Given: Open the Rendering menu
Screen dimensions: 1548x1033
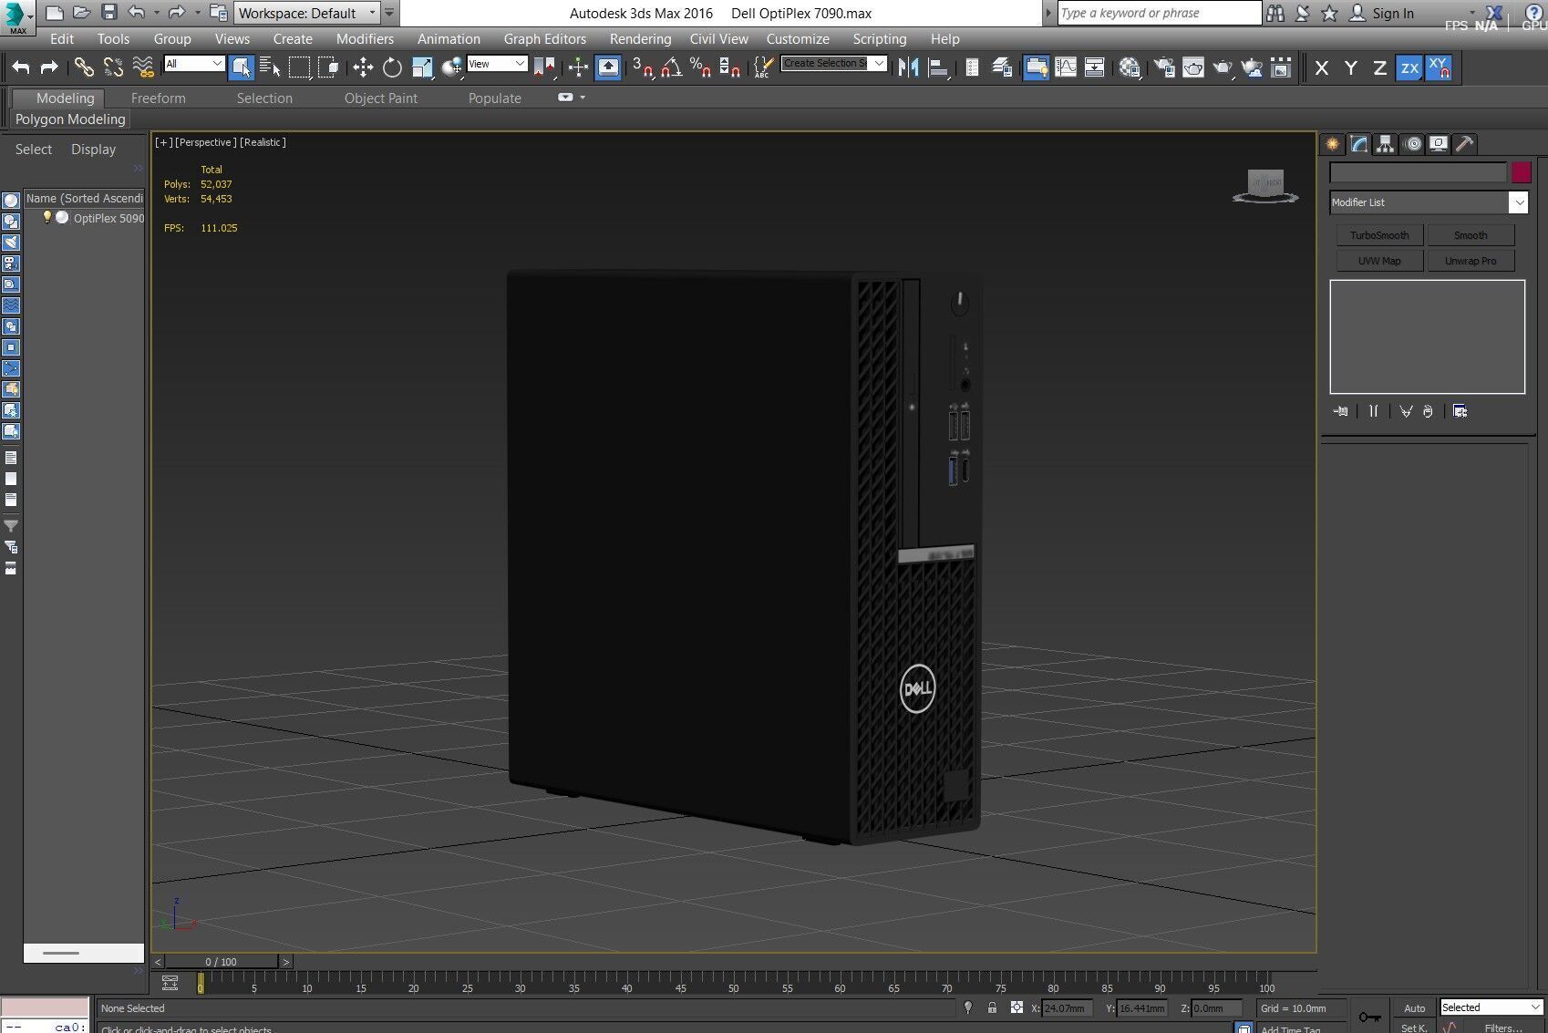Looking at the screenshot, I should [x=640, y=38].
